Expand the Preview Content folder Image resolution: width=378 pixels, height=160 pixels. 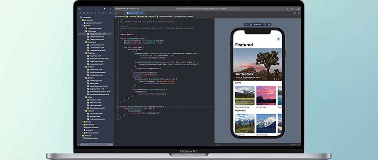[x=83, y=133]
